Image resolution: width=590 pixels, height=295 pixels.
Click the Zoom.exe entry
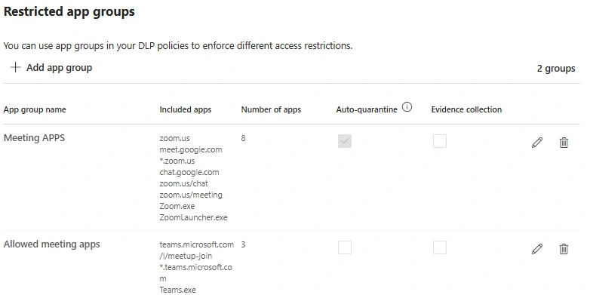click(177, 206)
